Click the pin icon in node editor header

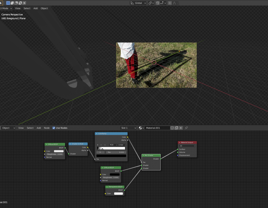[186, 128]
